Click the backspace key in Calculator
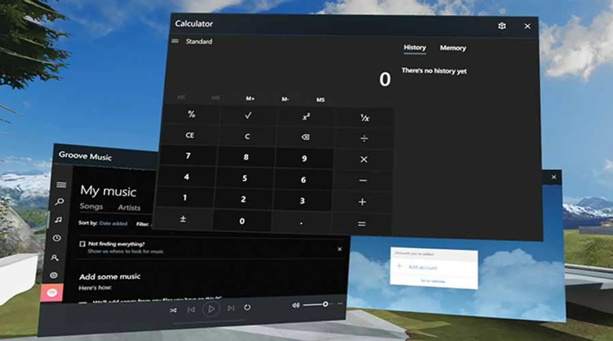 click(305, 137)
